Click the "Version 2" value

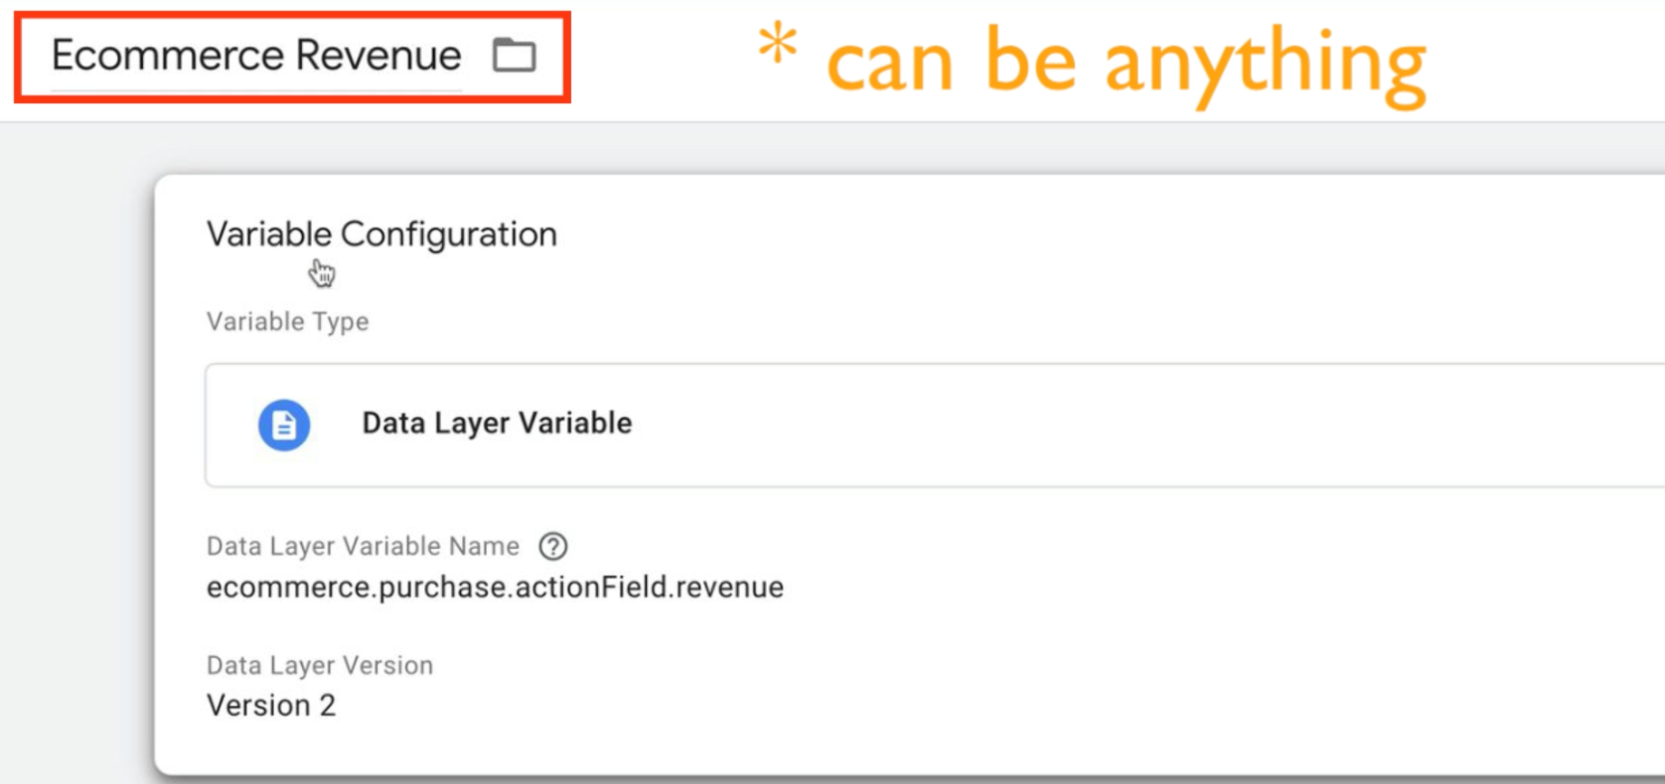coord(271,706)
